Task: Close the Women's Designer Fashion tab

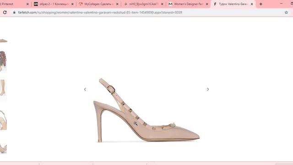Action: [207, 4]
